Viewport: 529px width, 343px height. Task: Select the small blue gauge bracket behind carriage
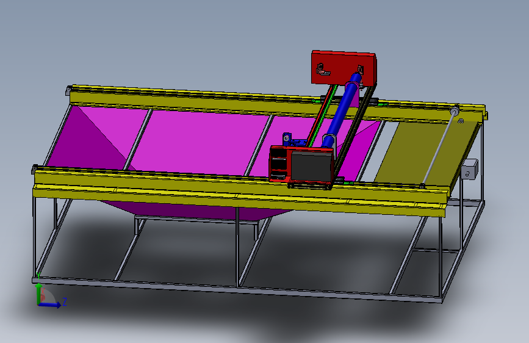tap(294, 140)
